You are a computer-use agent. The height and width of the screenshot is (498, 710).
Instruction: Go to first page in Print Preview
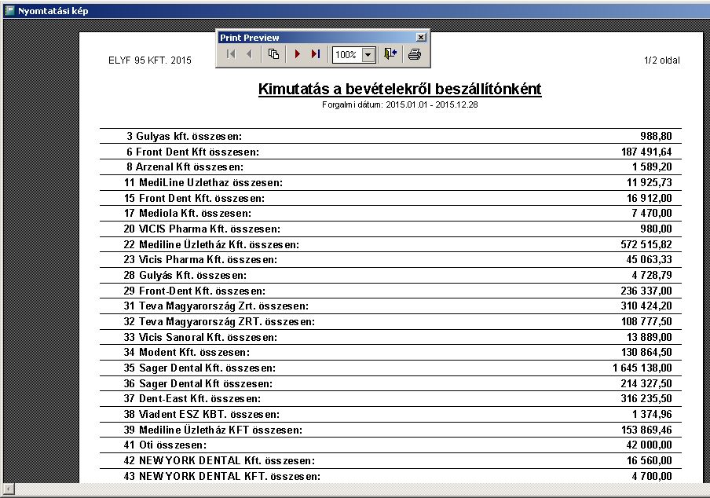point(231,54)
